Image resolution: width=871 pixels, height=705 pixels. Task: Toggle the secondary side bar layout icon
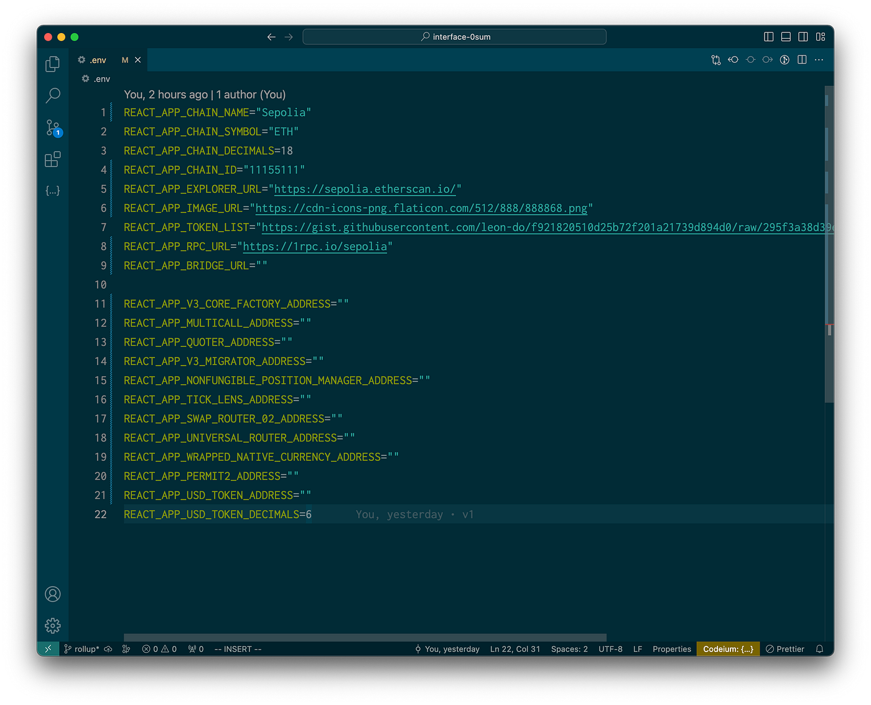tap(803, 37)
